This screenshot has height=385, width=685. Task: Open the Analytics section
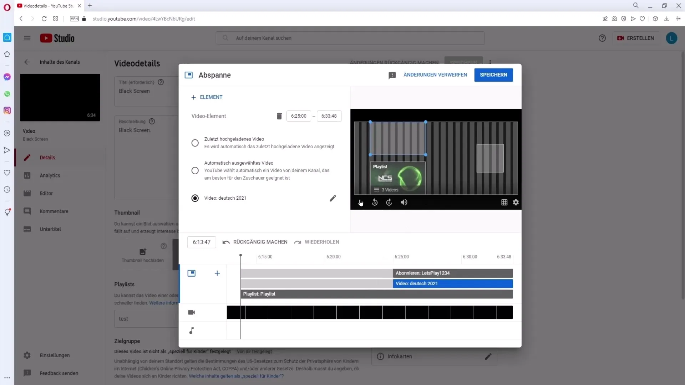60,175
